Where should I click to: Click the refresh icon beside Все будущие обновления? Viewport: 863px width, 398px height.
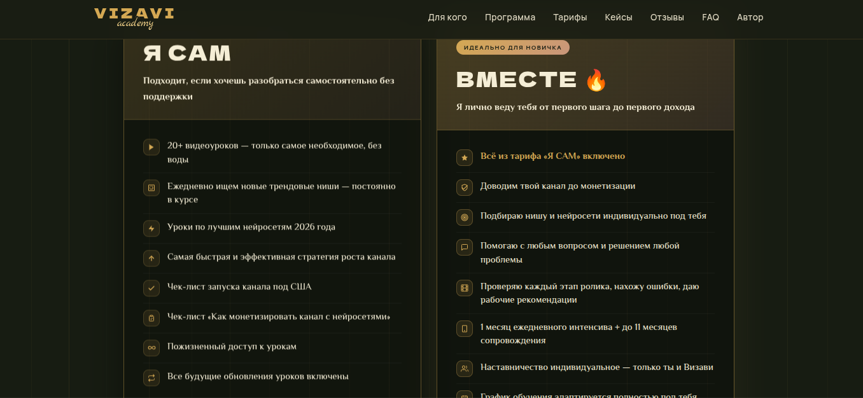tap(151, 378)
